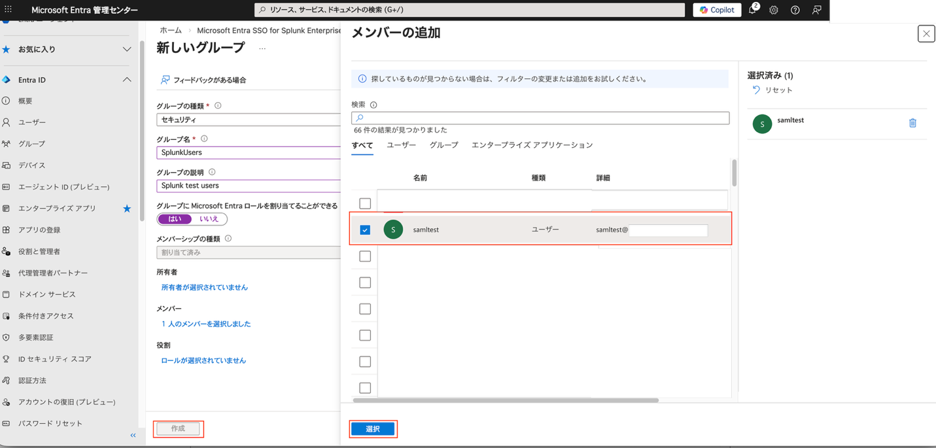Screen dimensions: 936x448
Task: Check the first member row checkbox
Action: tap(364, 203)
